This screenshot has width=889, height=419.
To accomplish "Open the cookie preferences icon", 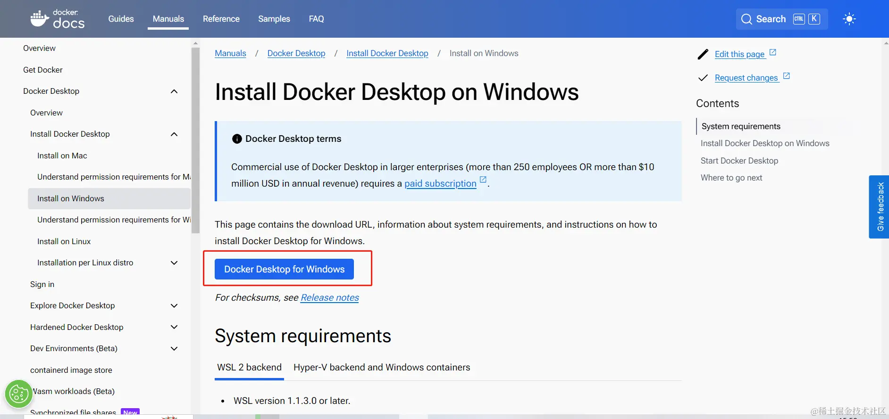I will tap(19, 394).
